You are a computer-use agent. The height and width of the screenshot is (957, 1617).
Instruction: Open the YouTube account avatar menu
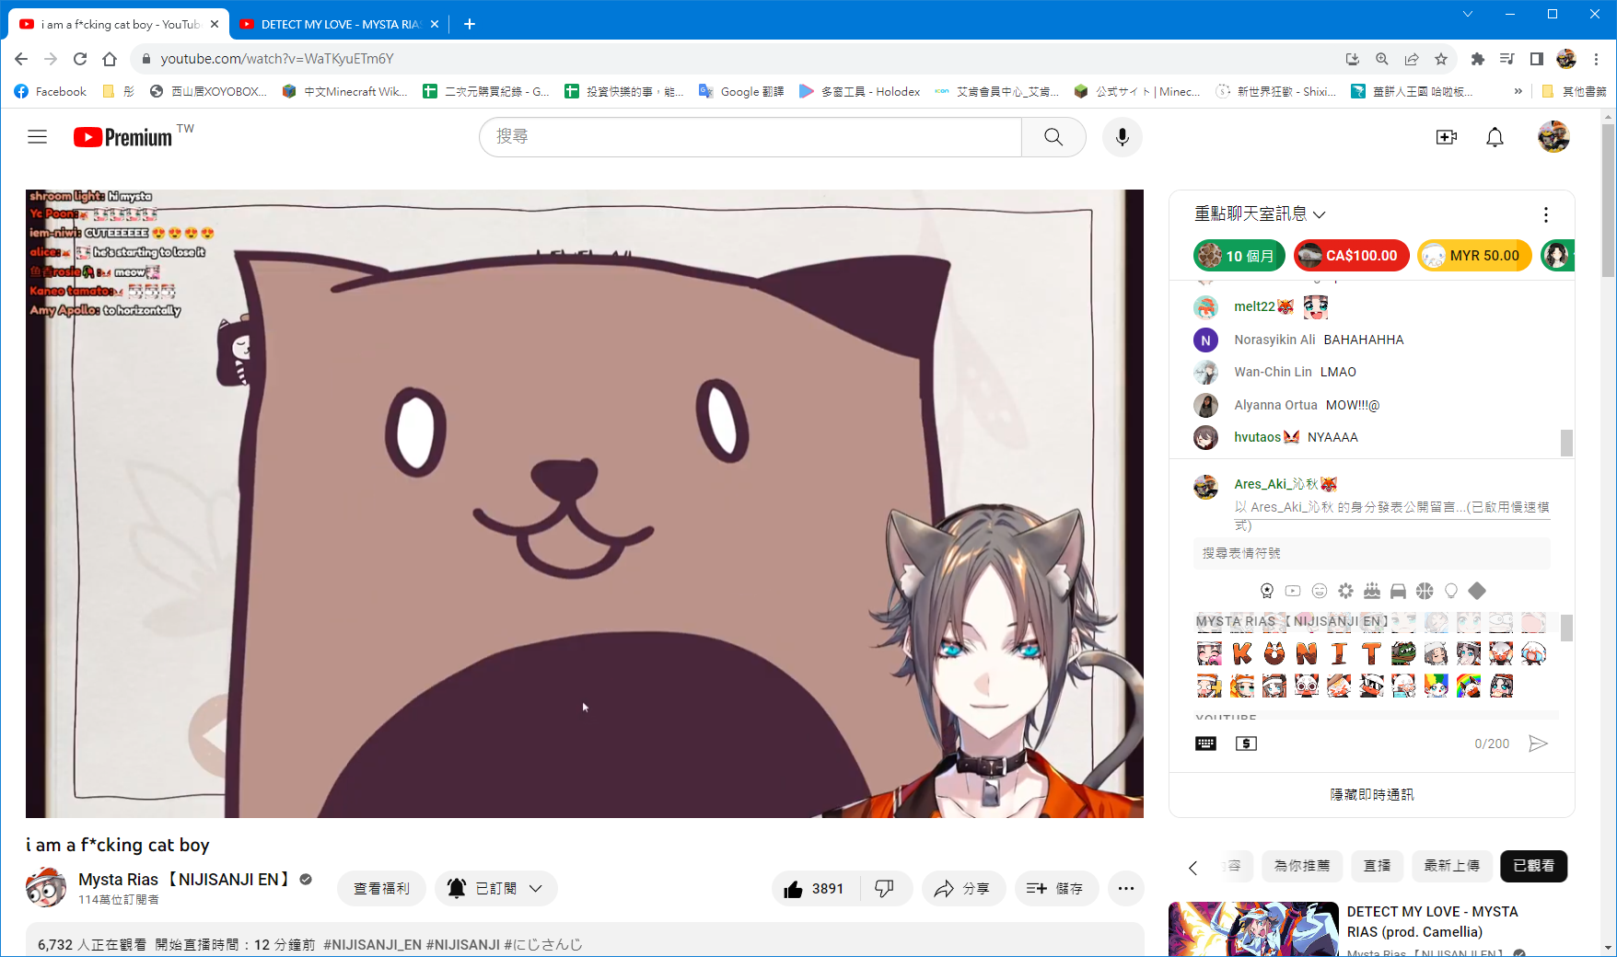[1553, 137]
